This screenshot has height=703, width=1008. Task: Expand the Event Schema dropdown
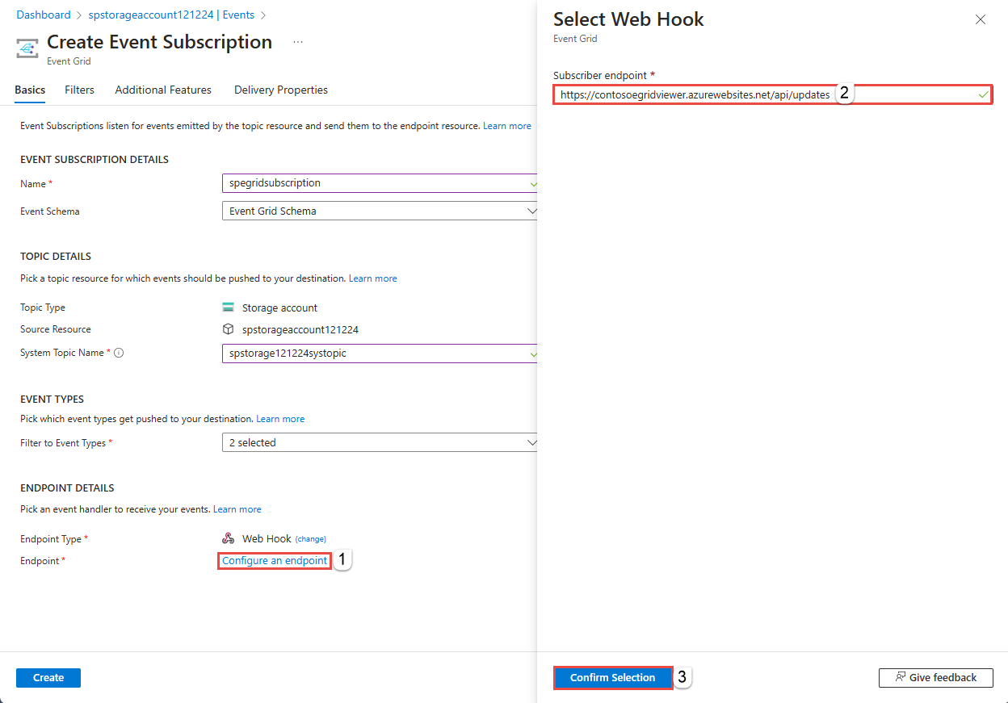point(531,211)
